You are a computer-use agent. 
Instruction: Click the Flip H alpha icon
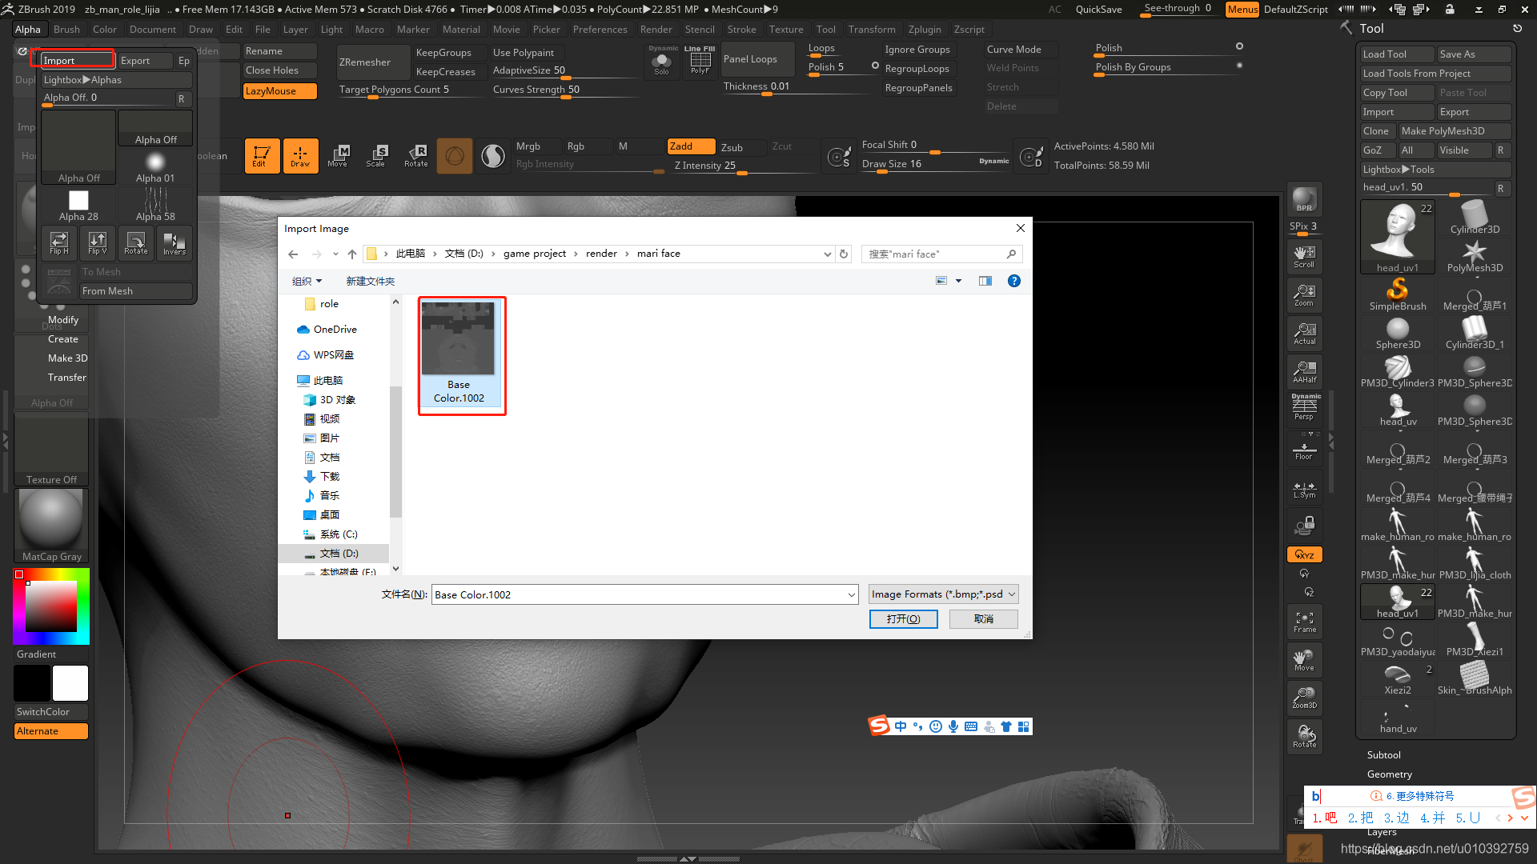[59, 242]
